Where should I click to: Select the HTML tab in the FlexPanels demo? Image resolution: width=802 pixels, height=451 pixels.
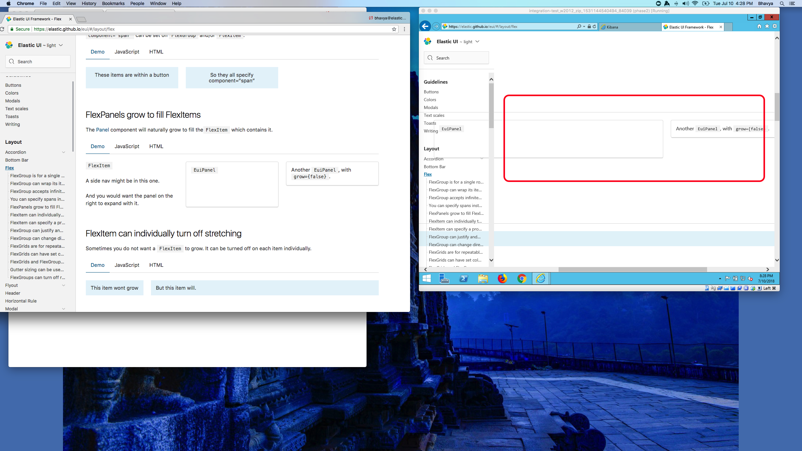point(156,146)
